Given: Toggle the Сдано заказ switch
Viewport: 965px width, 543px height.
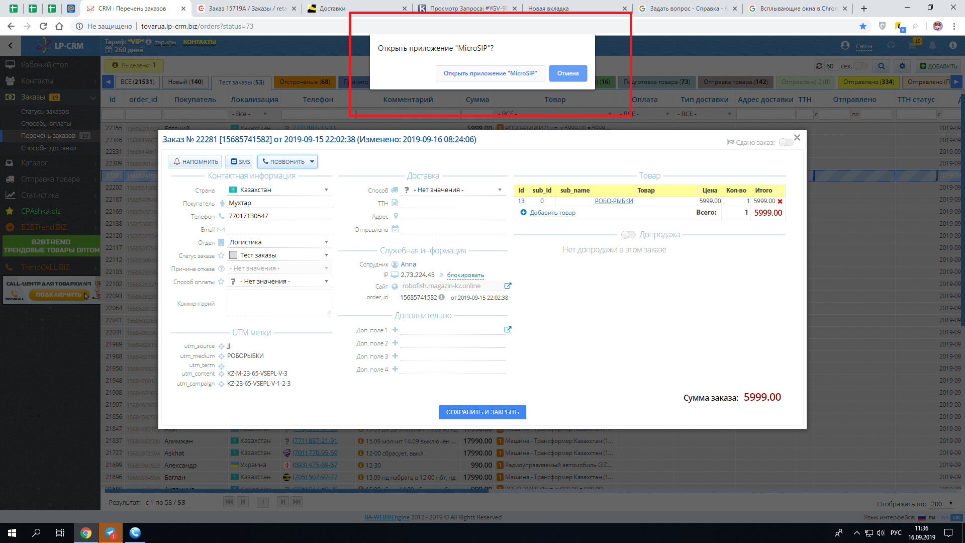Looking at the screenshot, I should point(786,142).
